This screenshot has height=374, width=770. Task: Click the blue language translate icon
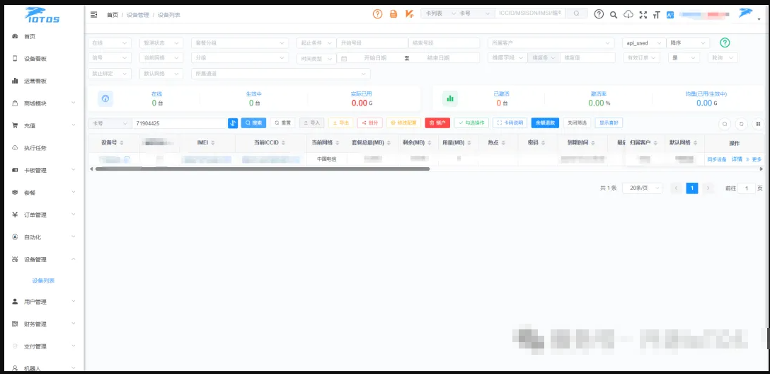click(x=670, y=15)
